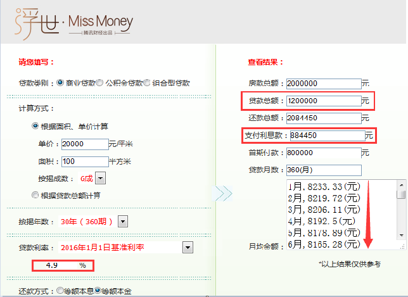
Task: Select the 组合型贷款 loan type
Action: pos(147,82)
